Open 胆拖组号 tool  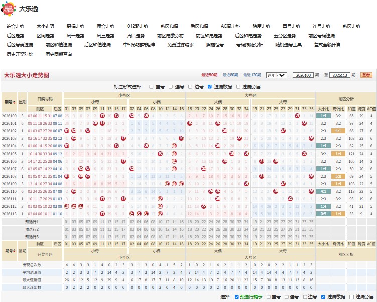[x=215, y=45]
